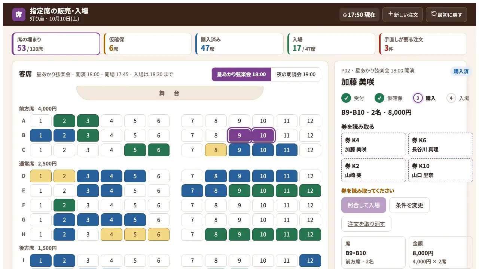Switch to 星あかり弦楽会 18:00 show
479x269 pixels.
pyautogui.click(x=241, y=74)
